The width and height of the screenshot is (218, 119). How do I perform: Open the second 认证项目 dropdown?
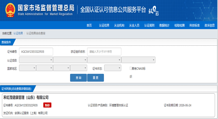pos(70,60)
